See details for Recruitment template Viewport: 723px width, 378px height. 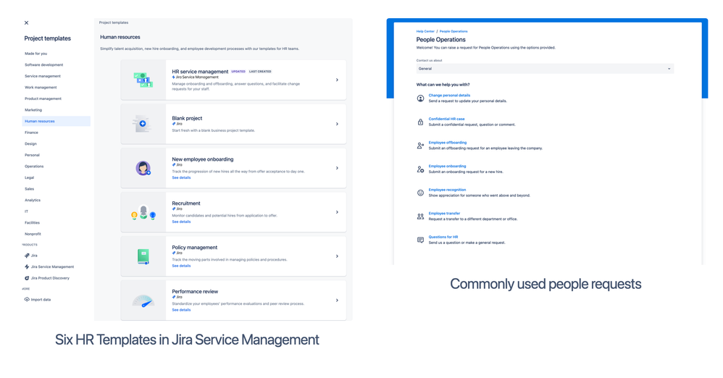click(x=181, y=222)
